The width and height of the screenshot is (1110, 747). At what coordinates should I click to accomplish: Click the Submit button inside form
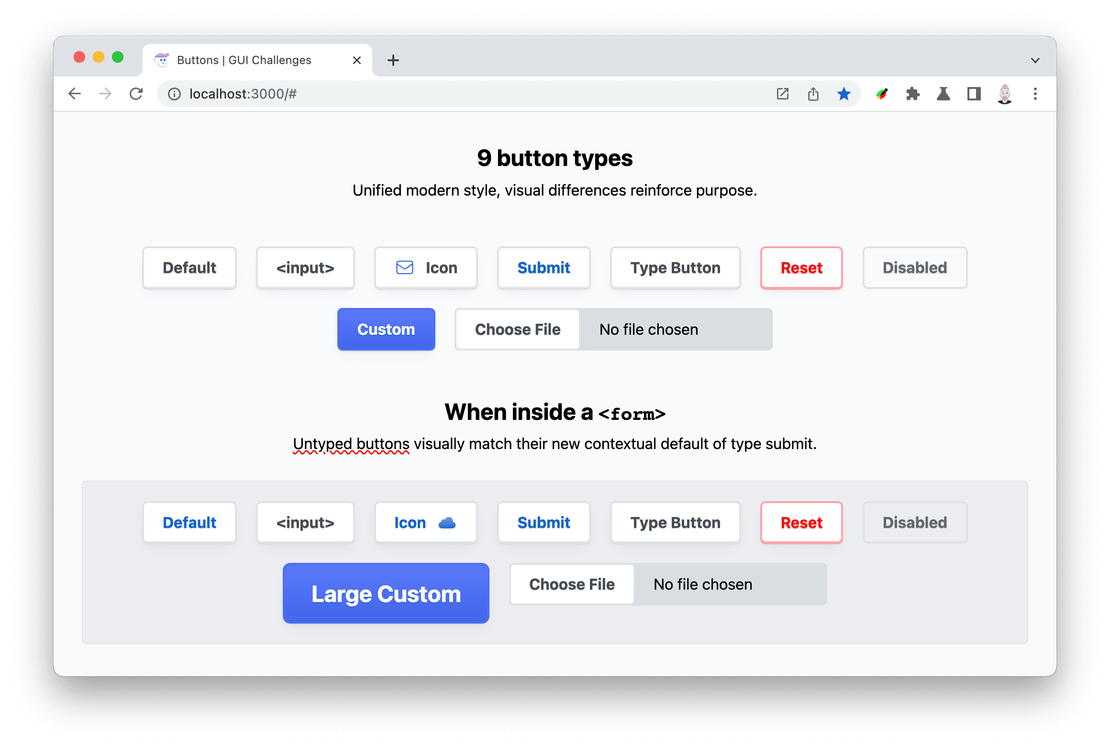tap(544, 523)
